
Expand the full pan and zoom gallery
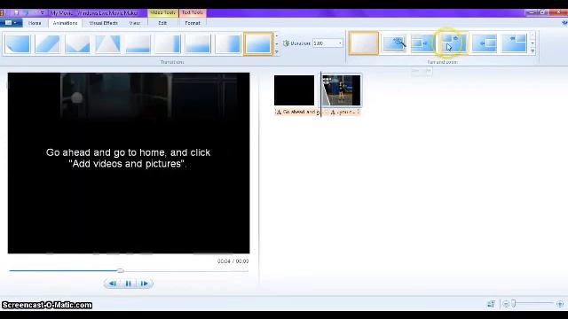coord(532,51)
